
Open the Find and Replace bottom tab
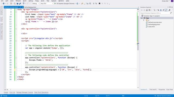coord(153,89)
